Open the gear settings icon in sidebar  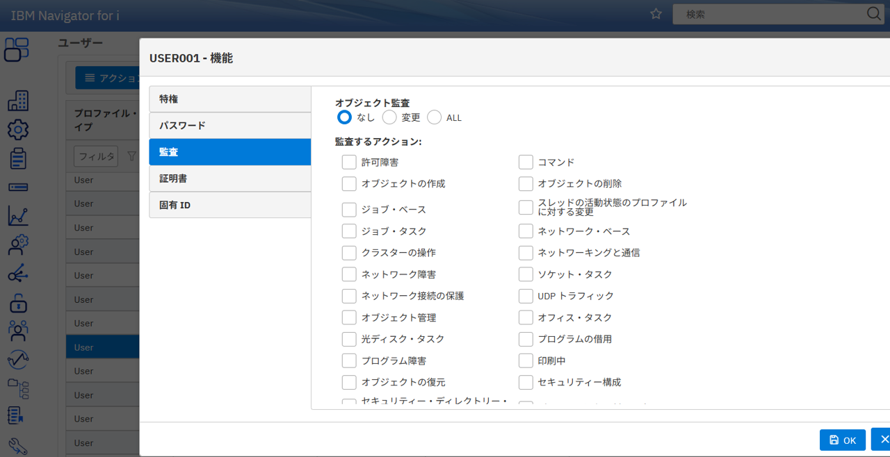coord(17,129)
